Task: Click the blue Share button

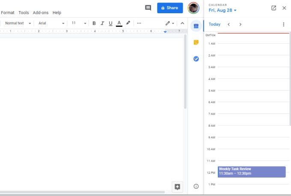Action: pos(170,8)
